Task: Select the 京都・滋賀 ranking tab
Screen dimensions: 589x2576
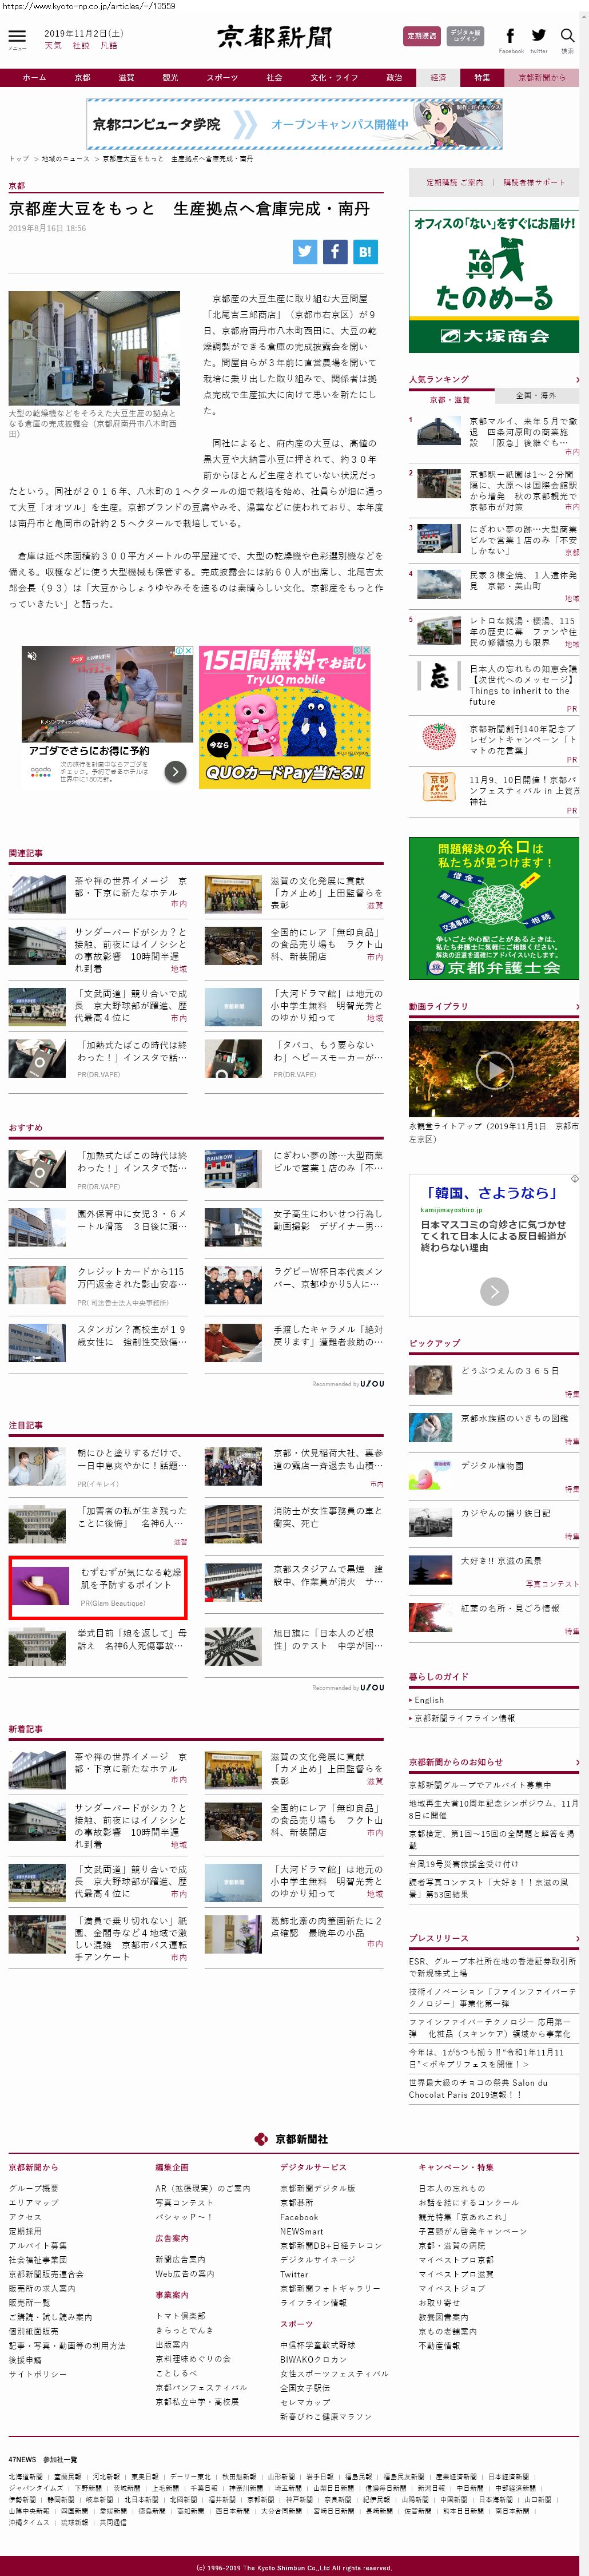Action: pyautogui.click(x=450, y=399)
